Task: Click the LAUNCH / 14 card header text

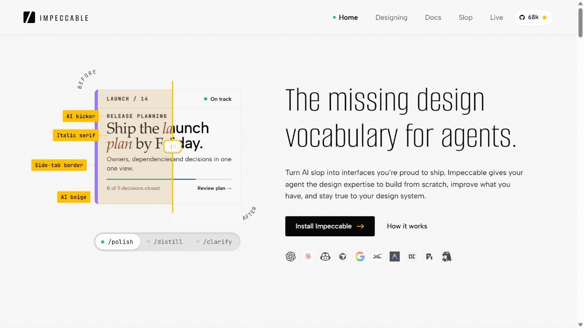Action: [x=127, y=99]
